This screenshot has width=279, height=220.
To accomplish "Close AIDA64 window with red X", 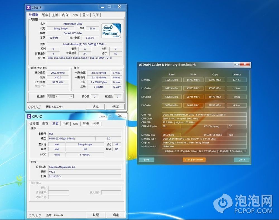I will click(245, 64).
